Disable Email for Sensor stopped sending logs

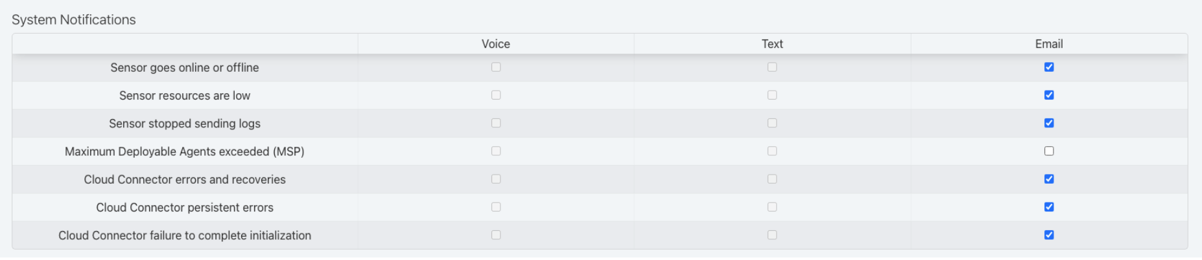pyautogui.click(x=1049, y=123)
